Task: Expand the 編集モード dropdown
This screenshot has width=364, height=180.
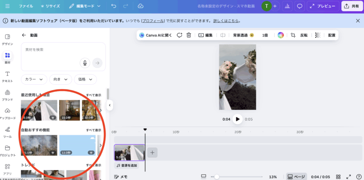Action: [85, 6]
